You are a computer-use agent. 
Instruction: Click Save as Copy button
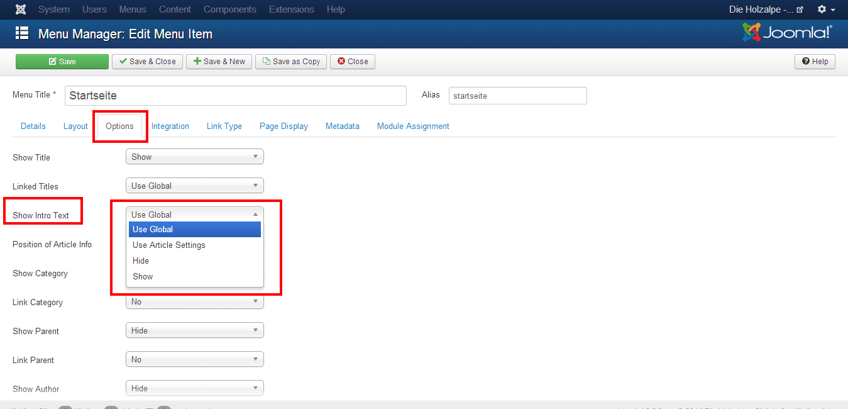[290, 61]
